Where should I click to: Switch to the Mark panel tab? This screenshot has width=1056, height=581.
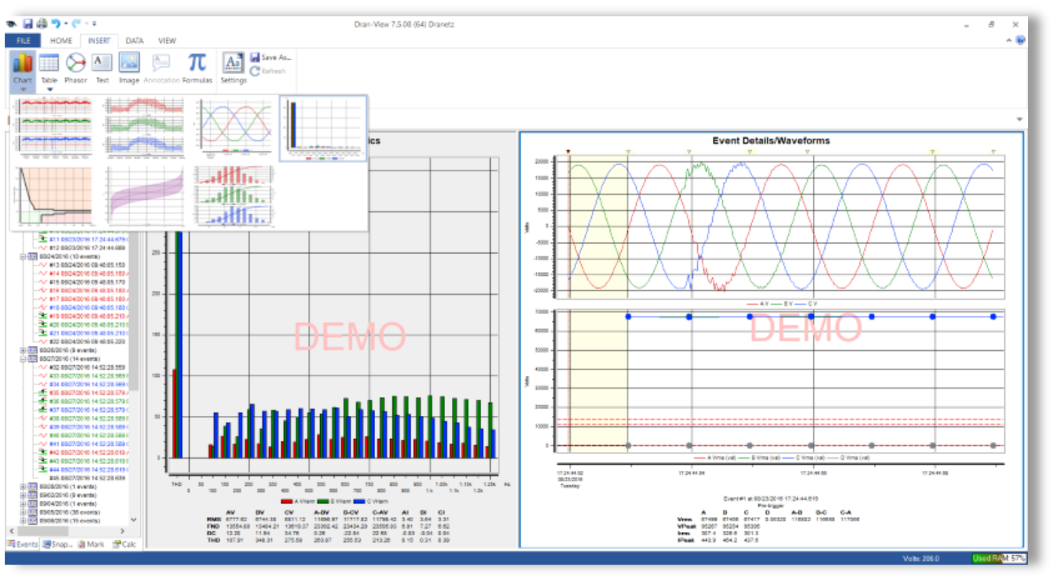(91, 544)
